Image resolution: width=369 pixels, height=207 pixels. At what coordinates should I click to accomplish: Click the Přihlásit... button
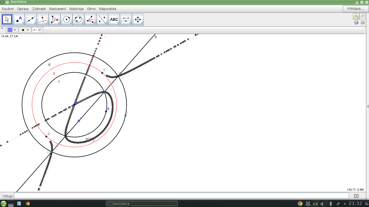click(x=355, y=9)
